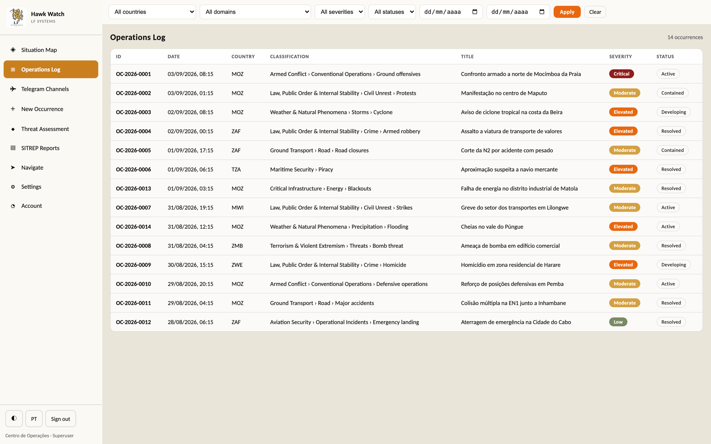This screenshot has height=444, width=711.
Task: Open the All severities dropdown
Action: (x=340, y=12)
